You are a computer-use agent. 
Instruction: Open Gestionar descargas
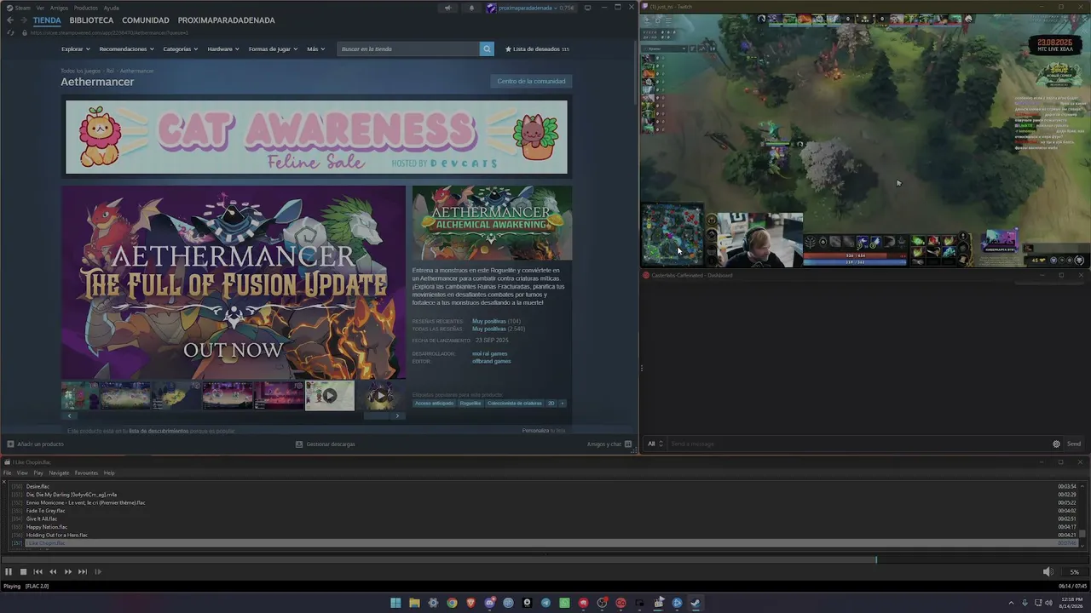(325, 444)
